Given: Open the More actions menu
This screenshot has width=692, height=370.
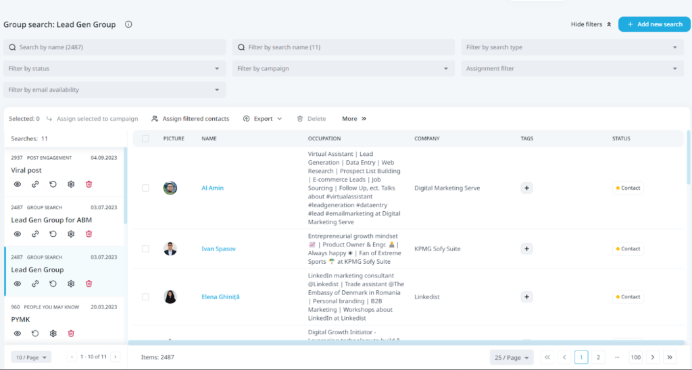Looking at the screenshot, I should (x=353, y=119).
